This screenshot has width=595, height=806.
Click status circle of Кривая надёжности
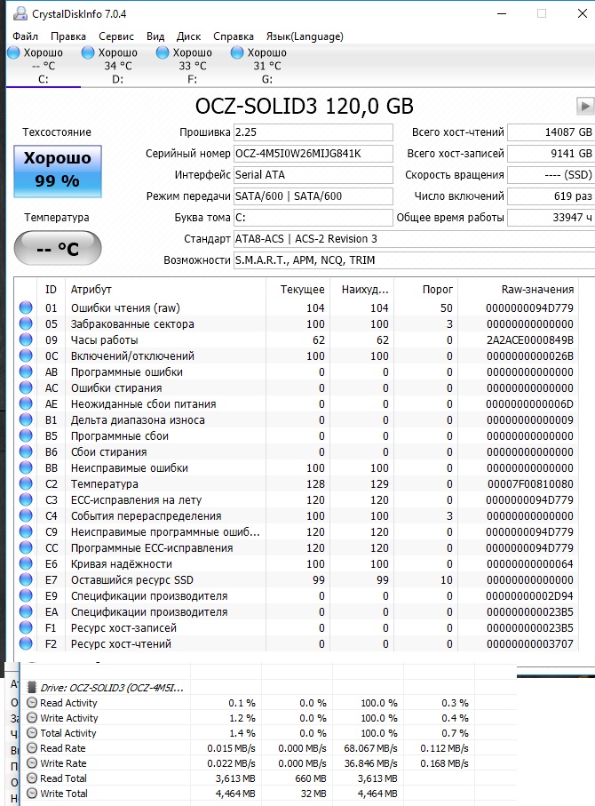26,564
